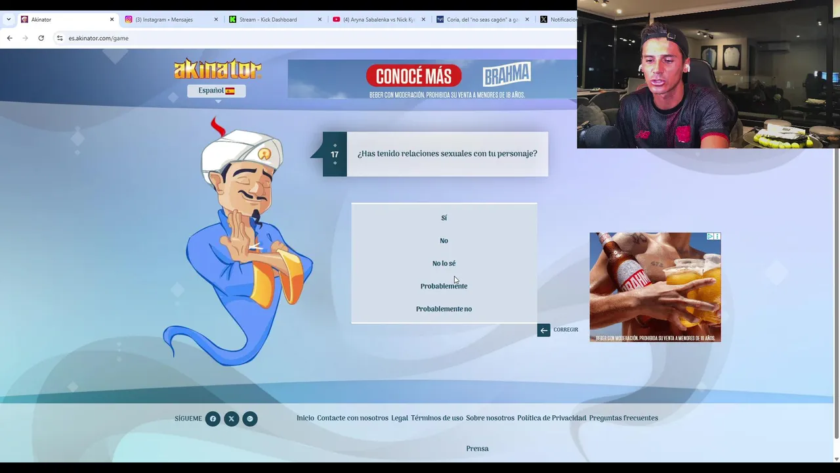The image size is (840, 473).
Task: Open Sobre nosotros link
Action: tap(490, 418)
